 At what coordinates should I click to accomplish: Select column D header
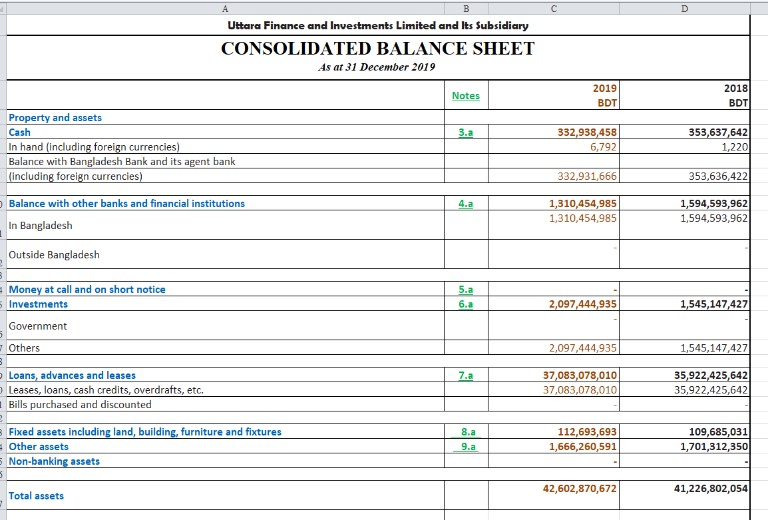click(684, 9)
